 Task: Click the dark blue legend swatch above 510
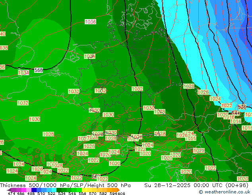(34, 190)
